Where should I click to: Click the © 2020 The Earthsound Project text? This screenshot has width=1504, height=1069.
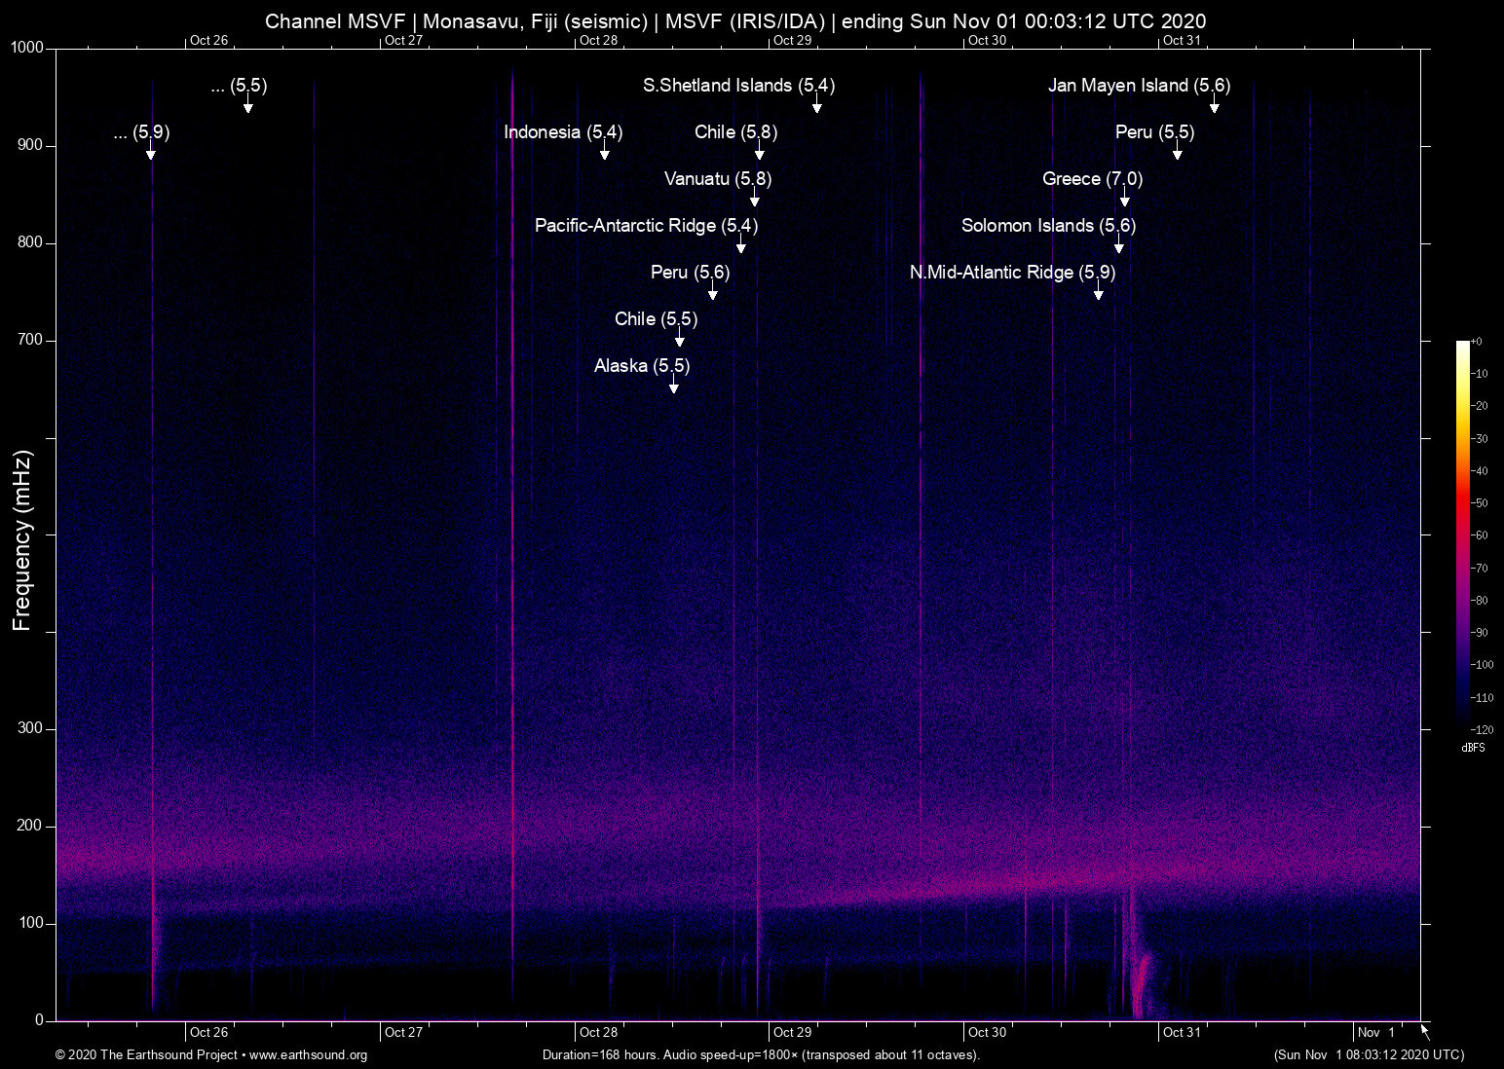click(x=147, y=1055)
